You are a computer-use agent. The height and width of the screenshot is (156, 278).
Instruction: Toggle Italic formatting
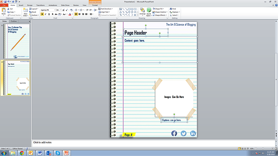(x=45, y=14)
